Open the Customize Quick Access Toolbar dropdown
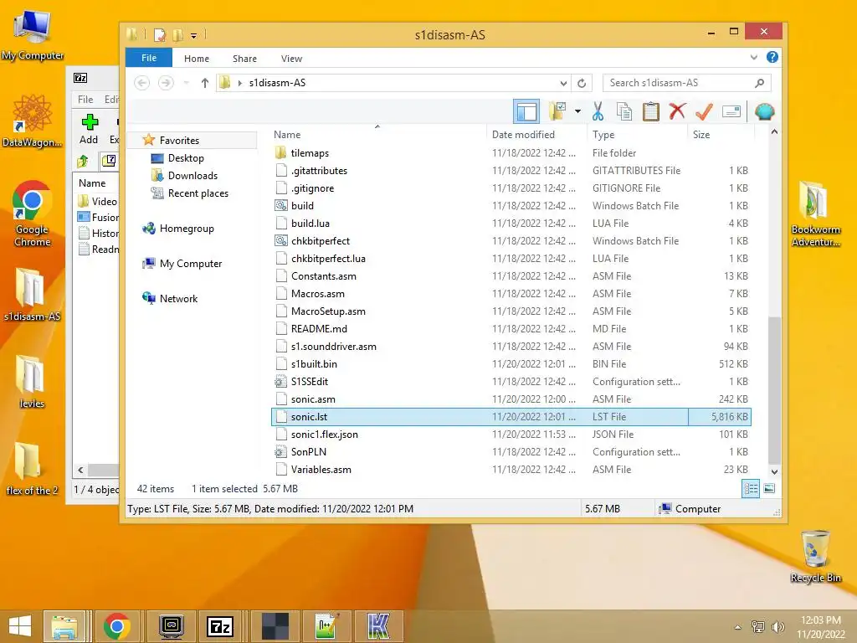857x643 pixels. click(x=193, y=35)
